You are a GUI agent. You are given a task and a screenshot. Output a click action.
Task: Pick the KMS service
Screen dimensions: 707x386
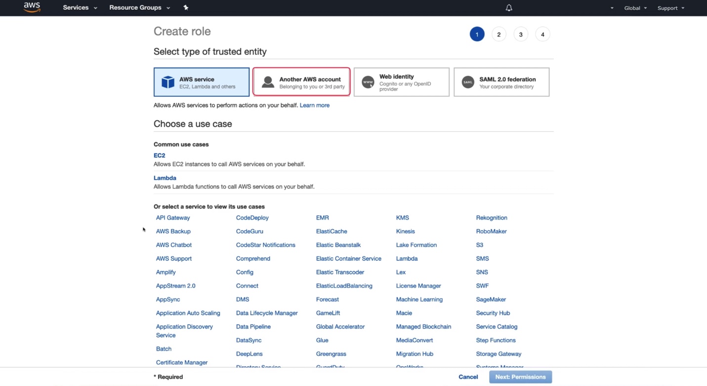(x=403, y=217)
